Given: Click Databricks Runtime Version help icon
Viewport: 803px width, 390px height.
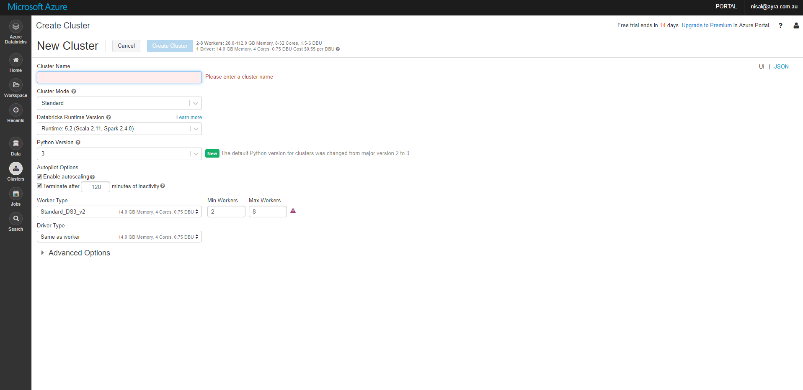Looking at the screenshot, I should tap(108, 117).
